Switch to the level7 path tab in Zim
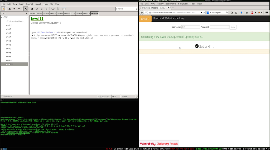 tap(60, 14)
